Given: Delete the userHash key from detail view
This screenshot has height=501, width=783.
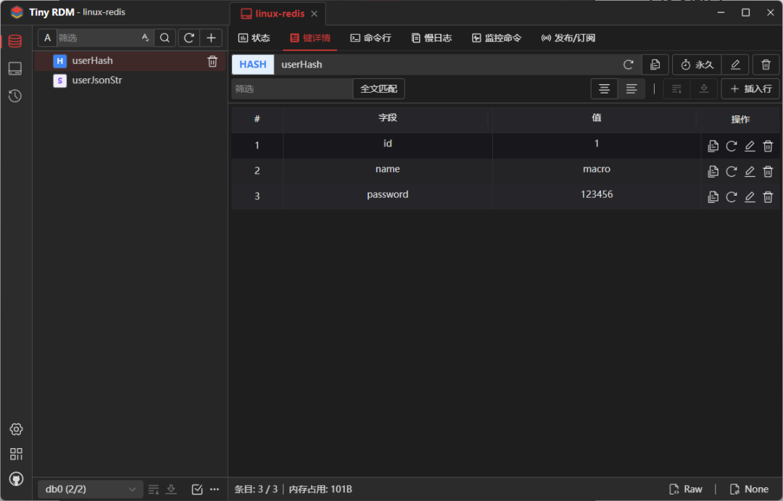Looking at the screenshot, I should pyautogui.click(x=766, y=65).
